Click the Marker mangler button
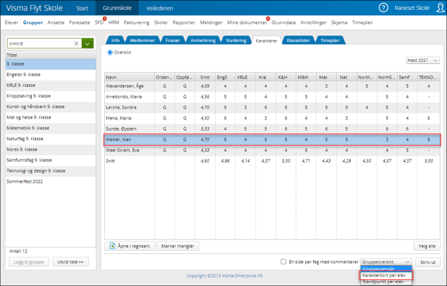The width and height of the screenshot is (447, 286). [x=178, y=246]
